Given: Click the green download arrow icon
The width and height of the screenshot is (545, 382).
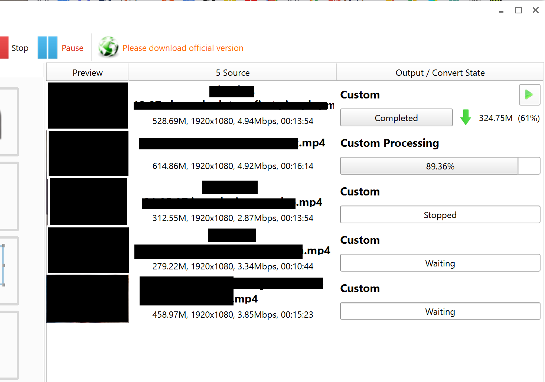Looking at the screenshot, I should [466, 118].
